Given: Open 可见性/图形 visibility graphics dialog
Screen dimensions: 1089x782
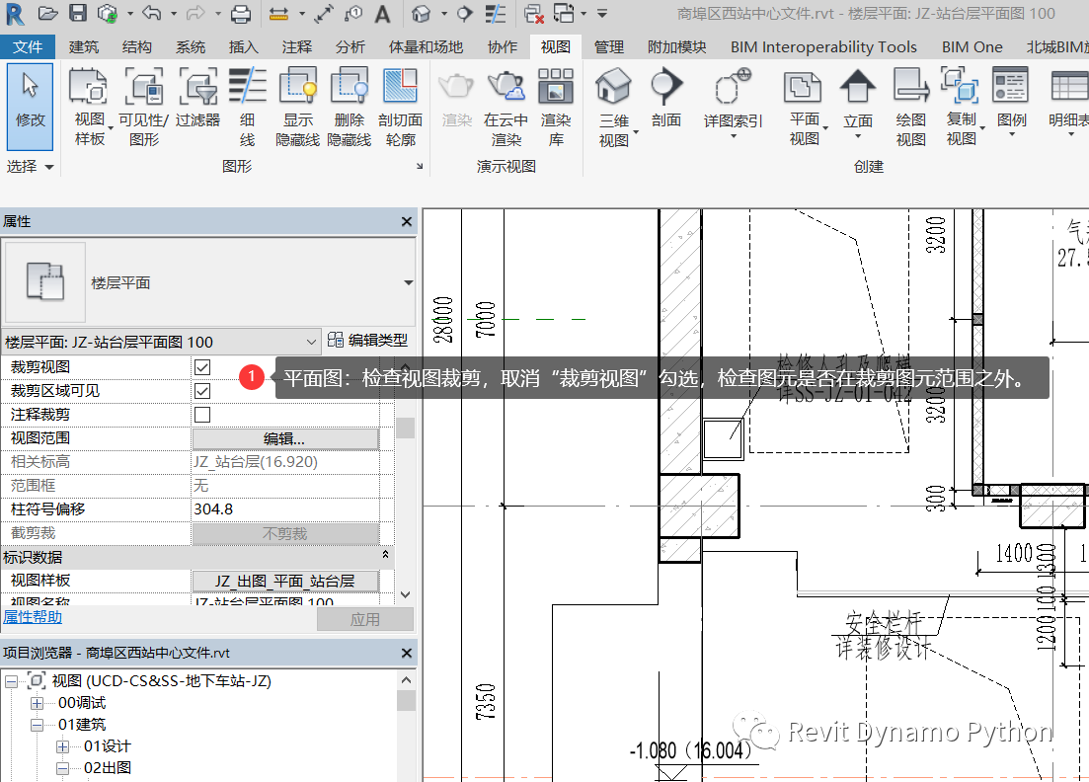Looking at the screenshot, I should (144, 107).
